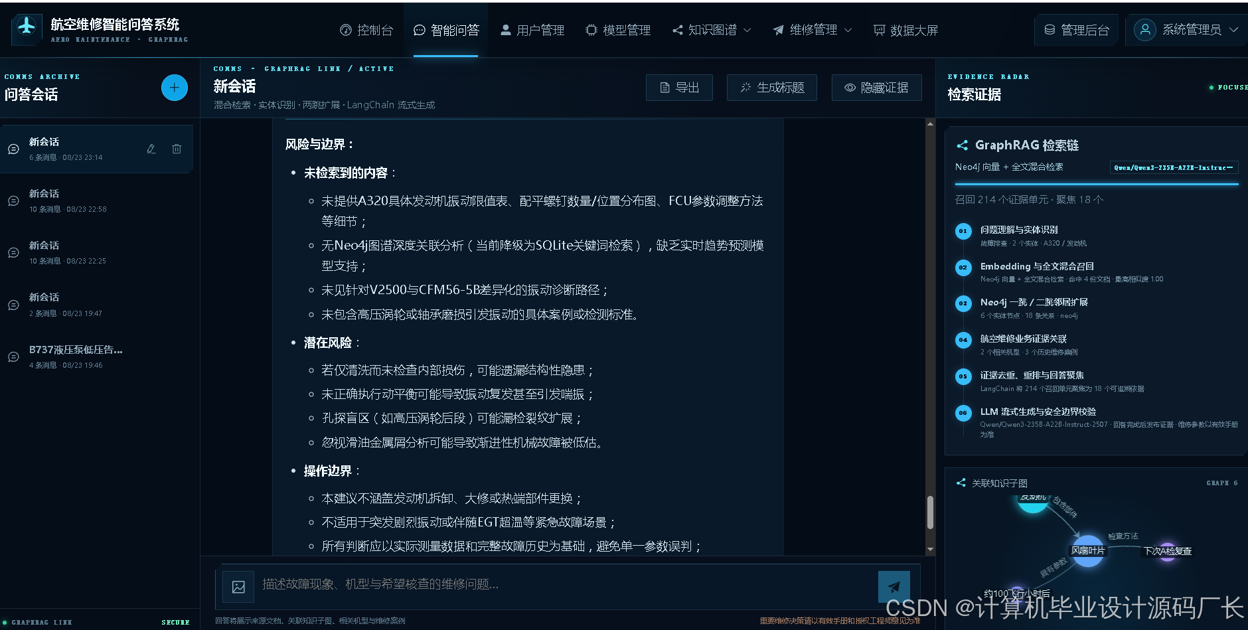Screen dimensions: 1248x630
Task: Click step text 航空维修业务证据关联
Action: (1024, 339)
